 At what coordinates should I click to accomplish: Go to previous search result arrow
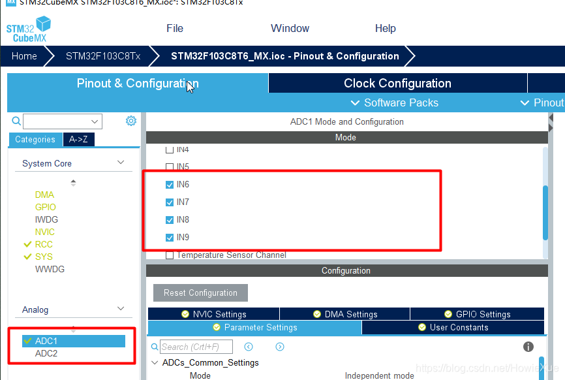(x=249, y=347)
